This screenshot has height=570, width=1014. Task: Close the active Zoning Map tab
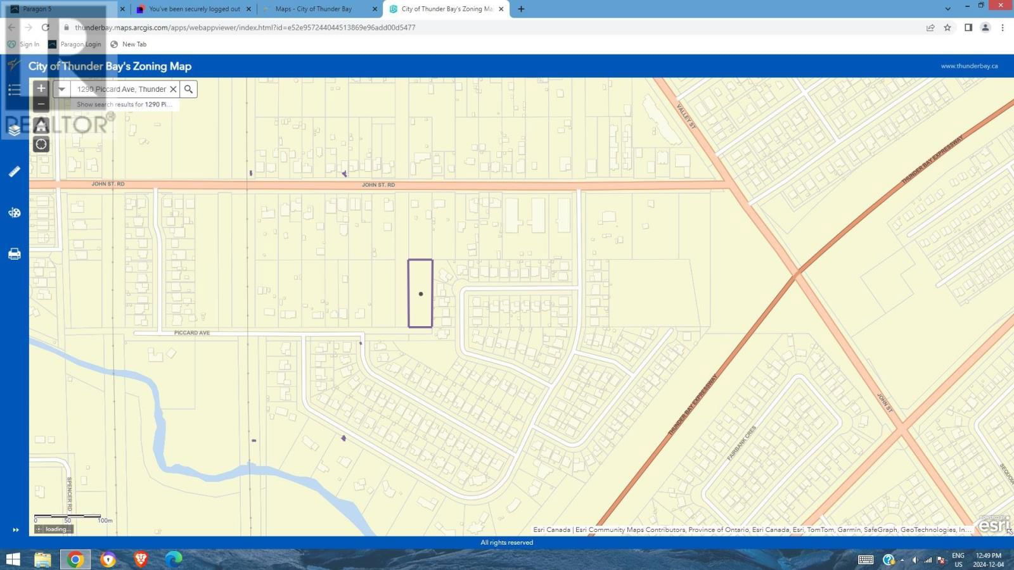(501, 9)
